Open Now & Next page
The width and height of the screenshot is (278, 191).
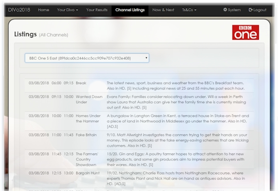(x=163, y=10)
